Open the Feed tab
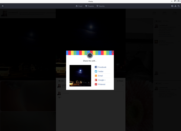Image resolution: width=181 pixels, height=131 pixels. click(79, 6)
